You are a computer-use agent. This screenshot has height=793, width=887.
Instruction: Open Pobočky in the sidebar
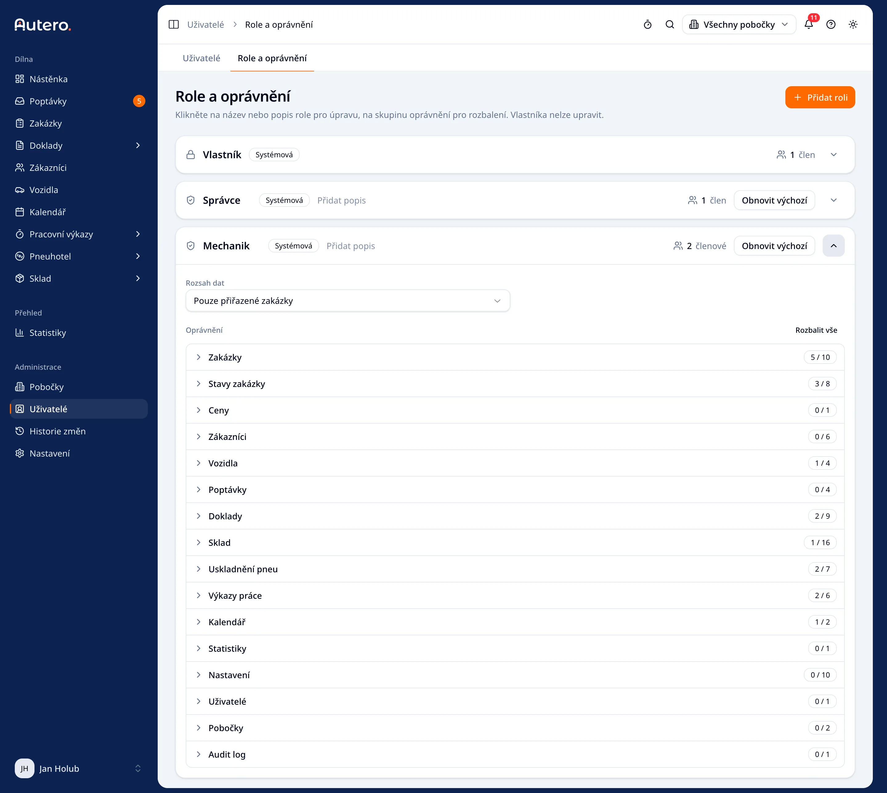(79, 387)
